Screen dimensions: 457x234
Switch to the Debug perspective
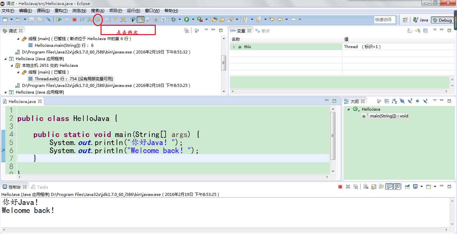tap(443, 20)
